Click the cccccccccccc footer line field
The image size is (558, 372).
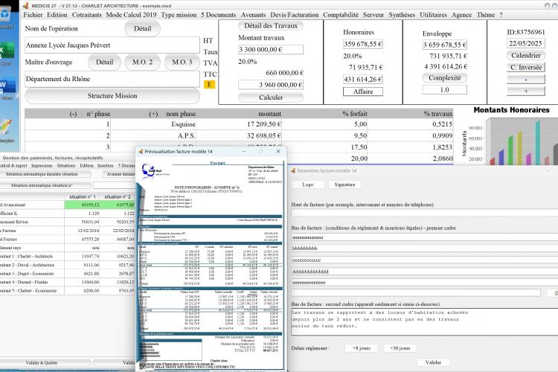click(425, 260)
